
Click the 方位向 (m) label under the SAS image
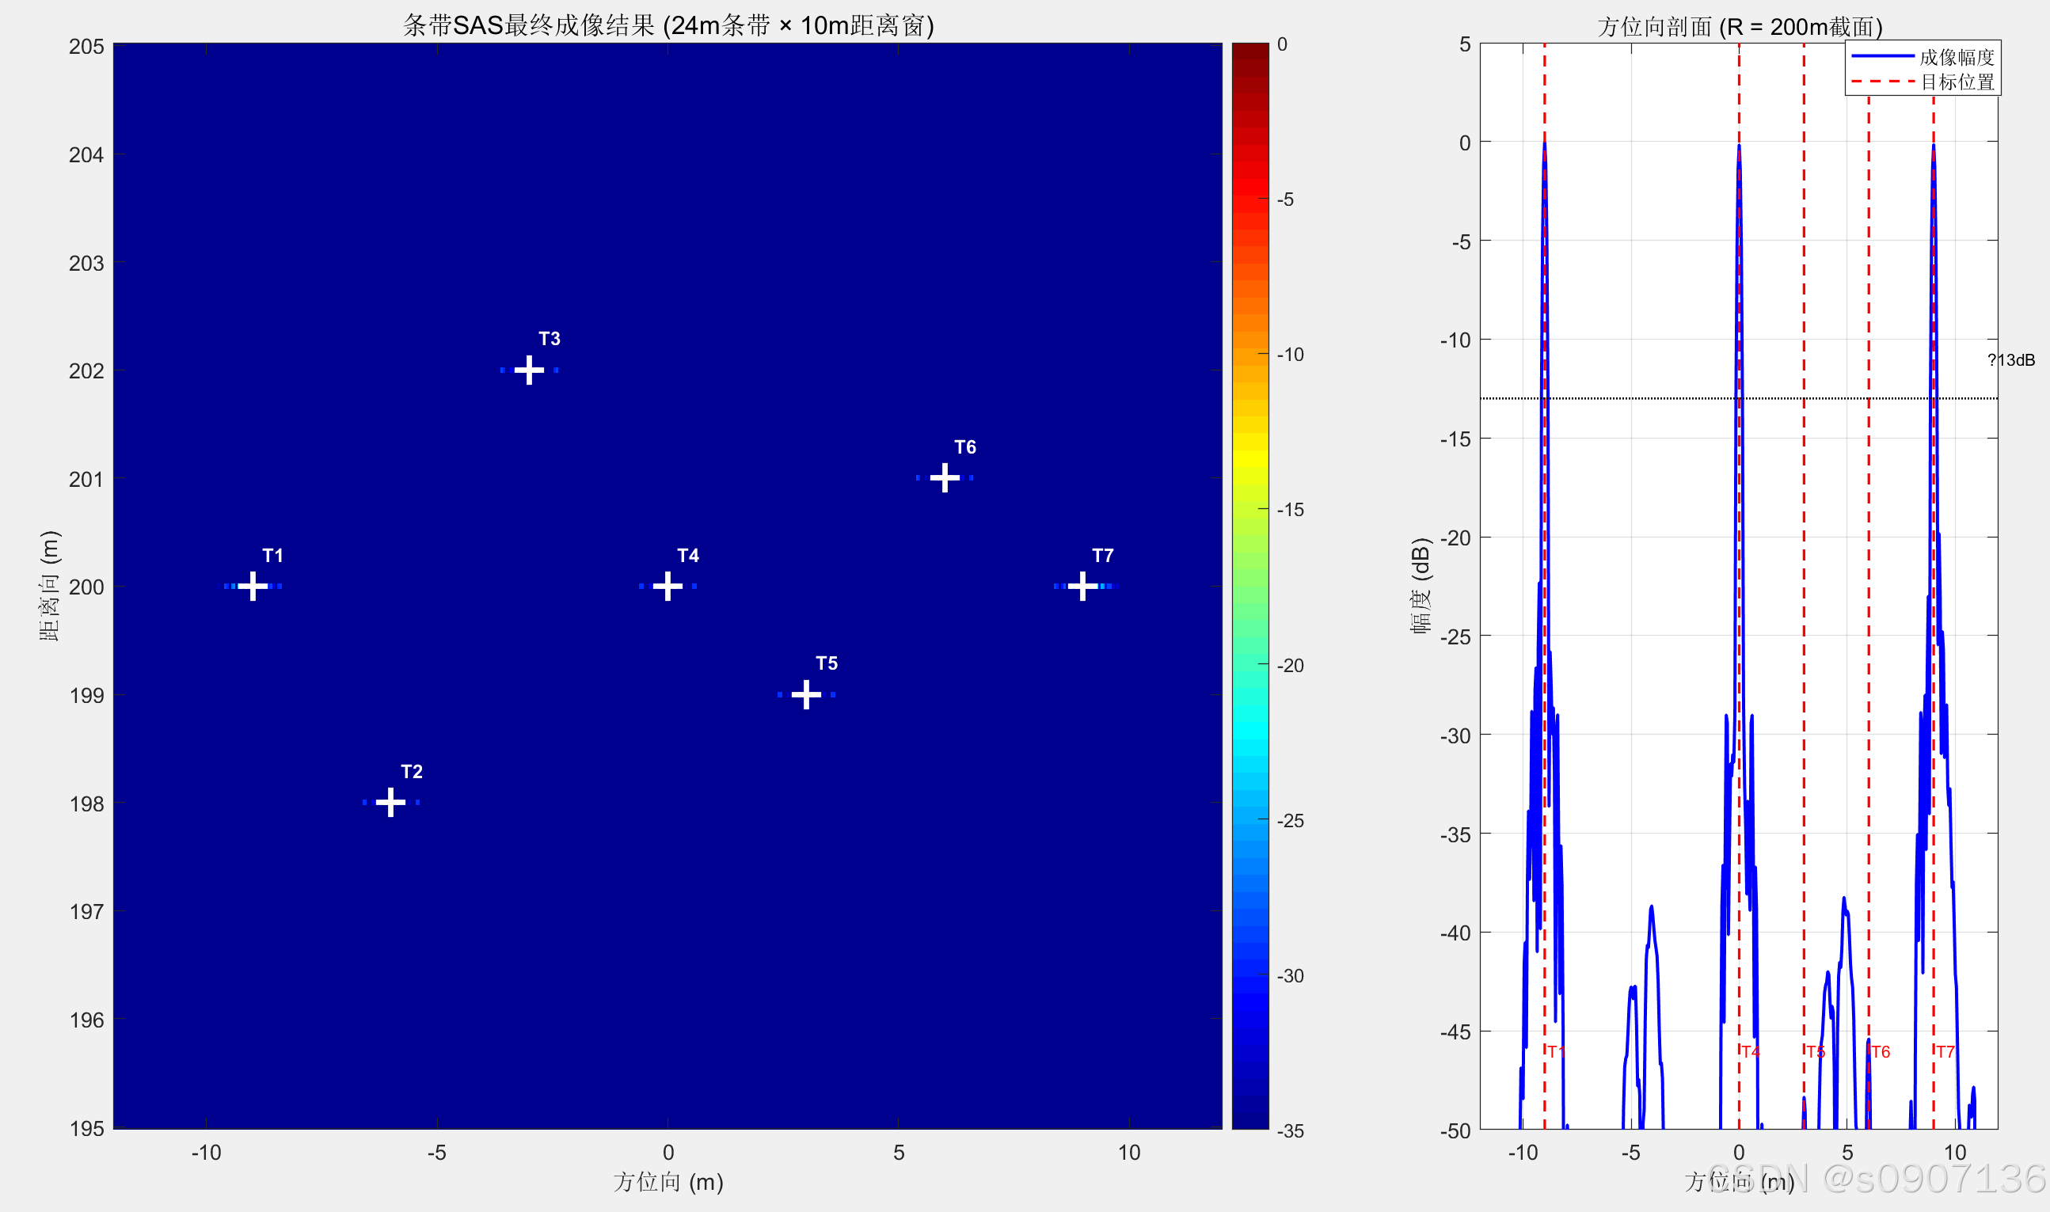(668, 1182)
